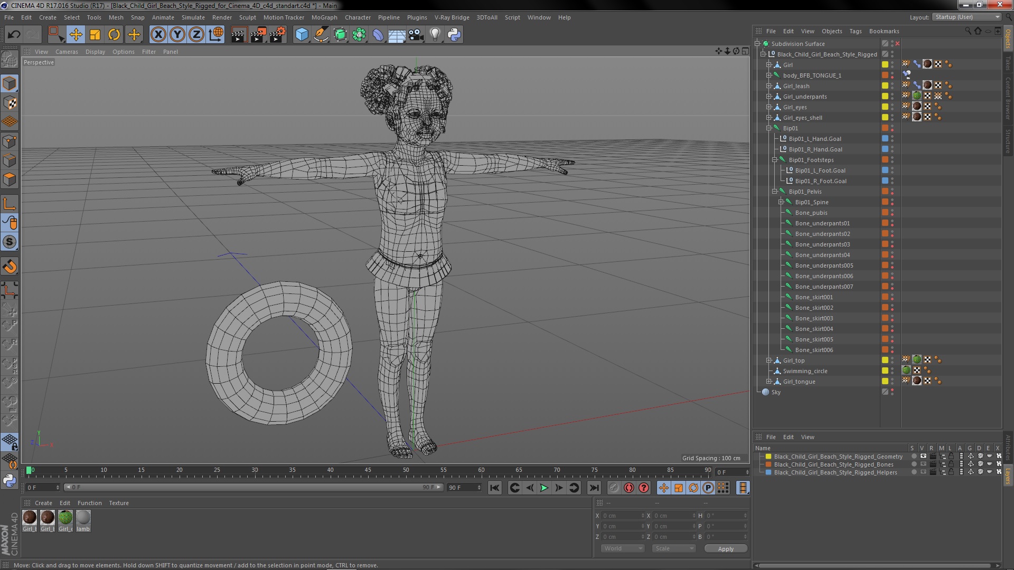Collapse Bip01_Footsteps node
This screenshot has height=570, width=1014.
pos(775,160)
